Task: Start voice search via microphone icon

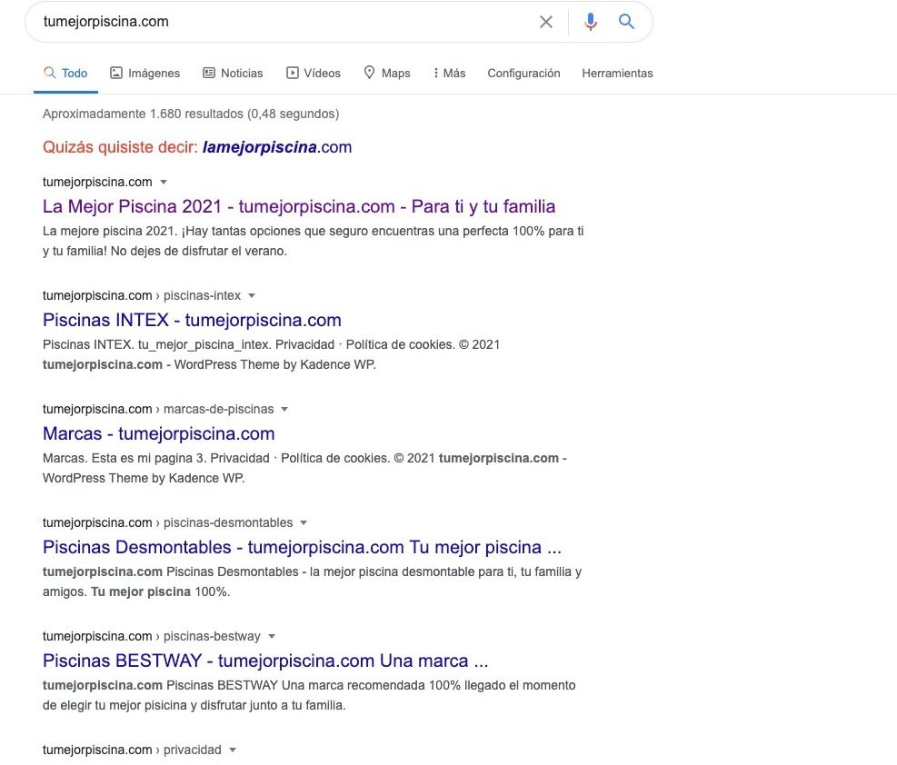Action: tap(591, 22)
